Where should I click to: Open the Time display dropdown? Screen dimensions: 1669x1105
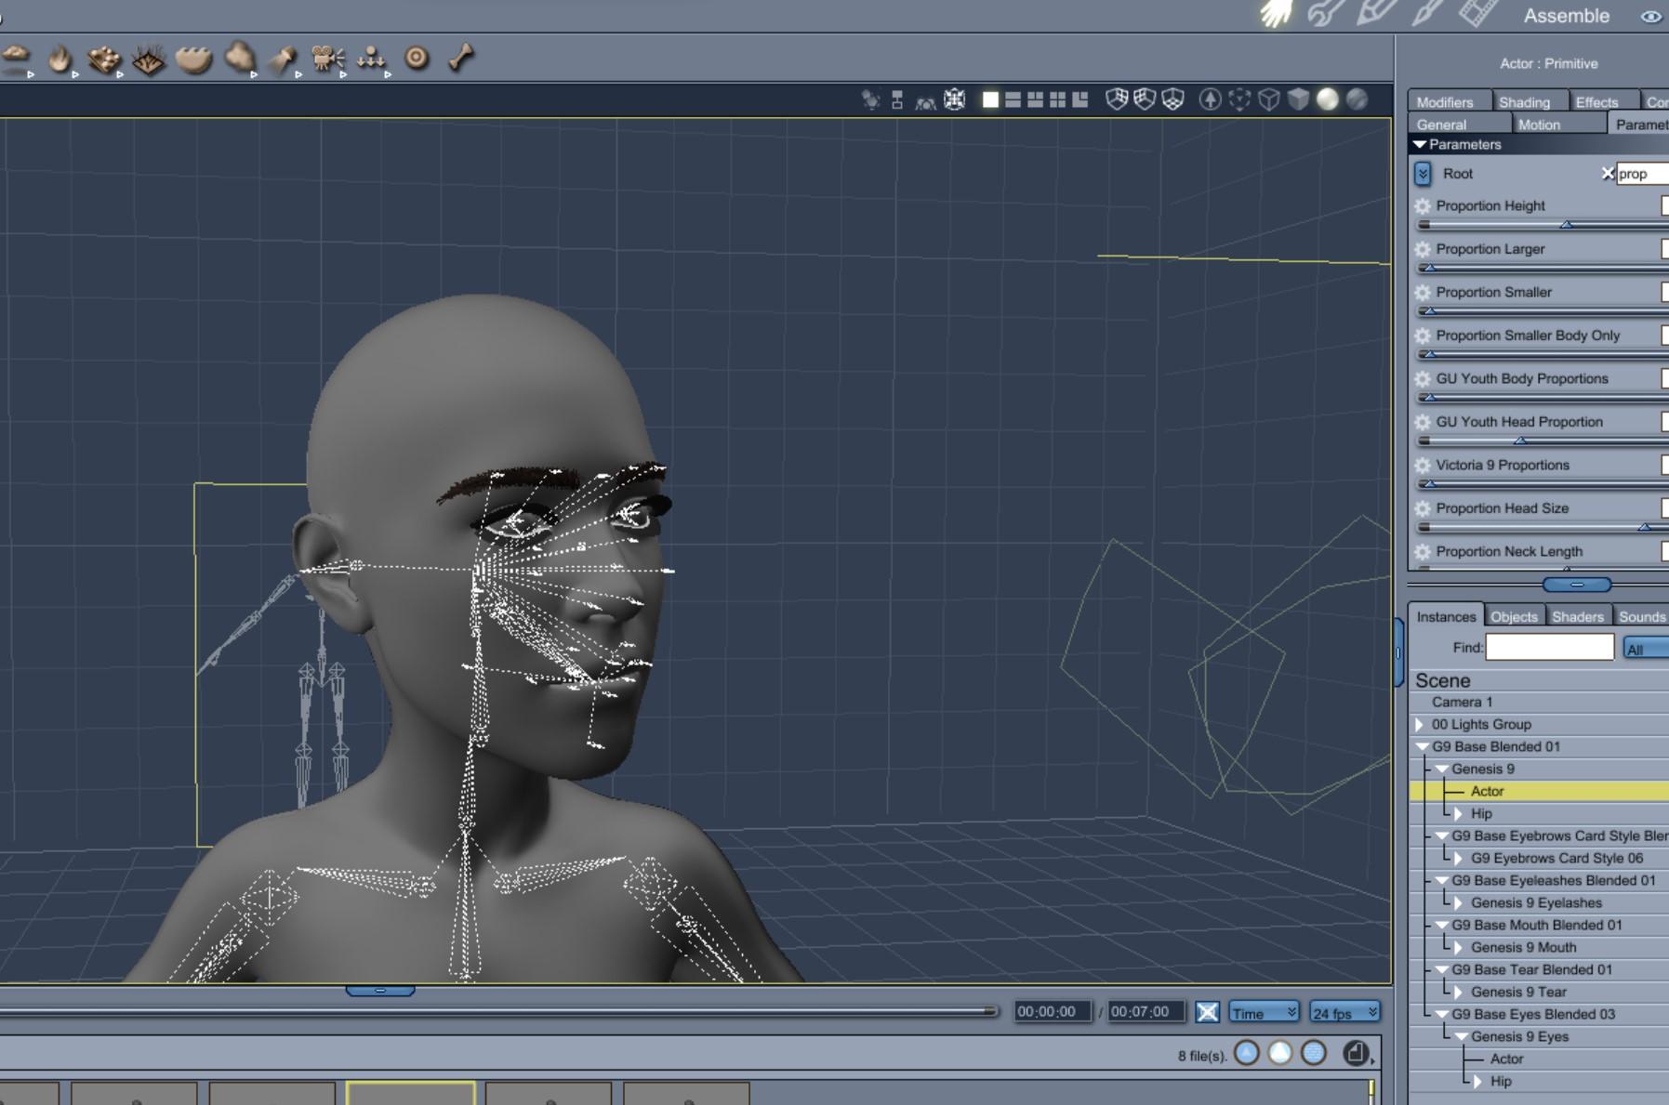tap(1264, 1012)
